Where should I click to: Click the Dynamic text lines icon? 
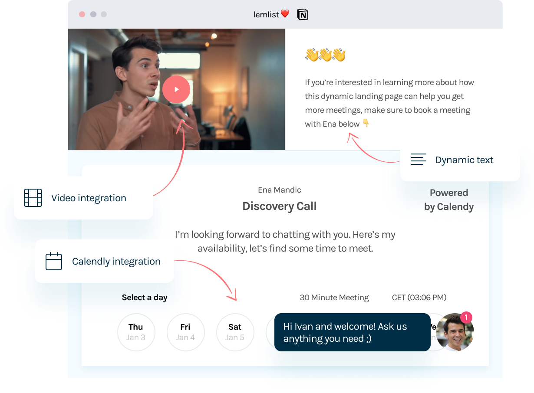tap(419, 159)
